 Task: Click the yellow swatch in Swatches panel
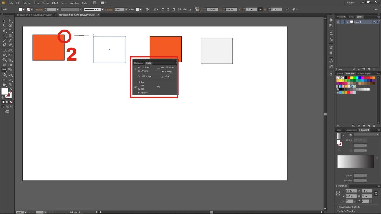coord(351,78)
